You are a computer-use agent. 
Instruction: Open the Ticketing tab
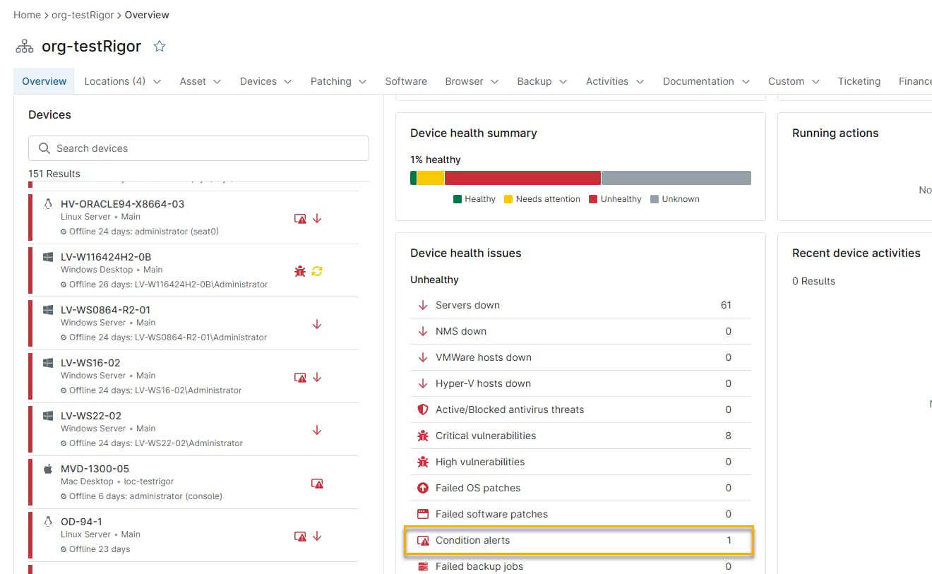coord(859,81)
